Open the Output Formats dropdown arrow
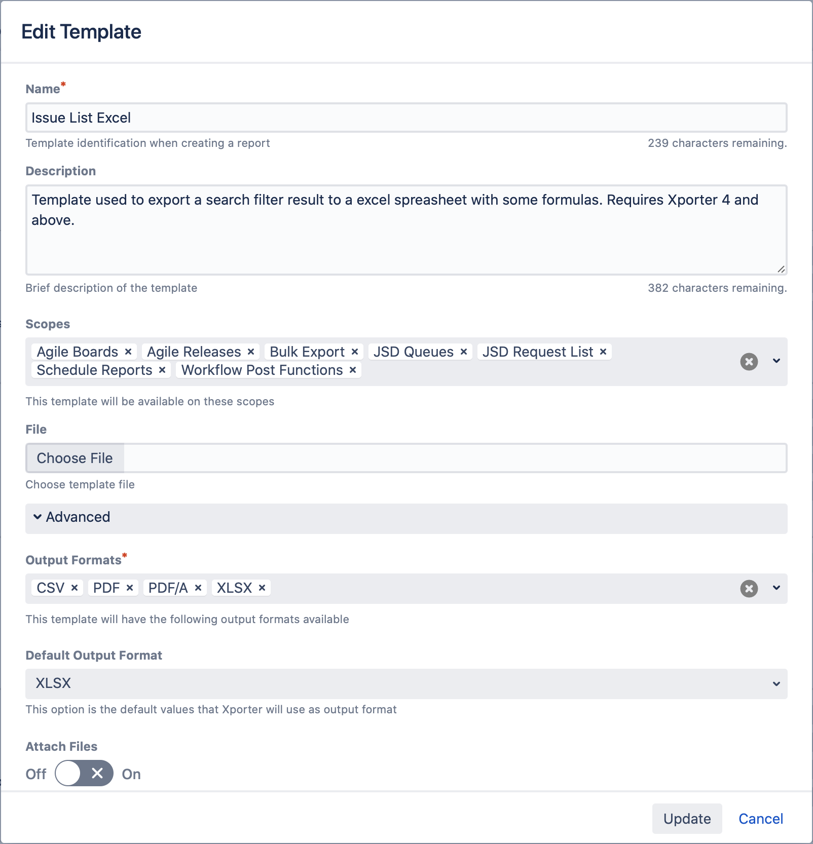This screenshot has height=844, width=813. [776, 588]
